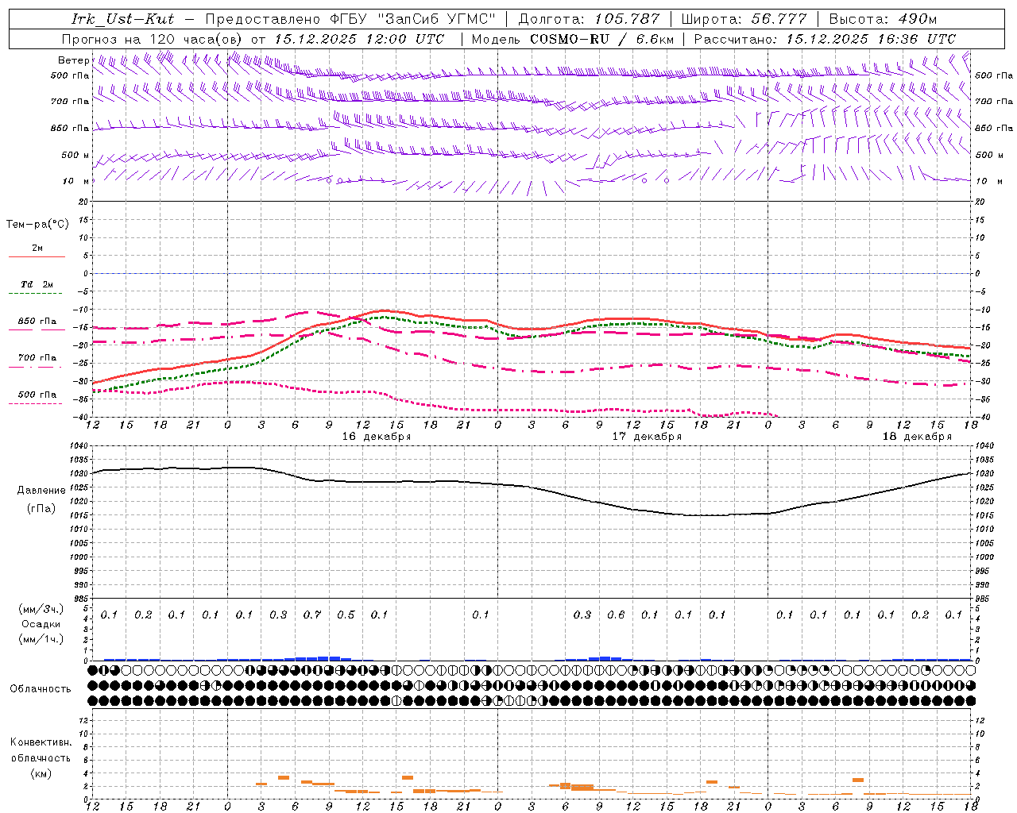The height and width of the screenshot is (813, 1017).
Task: Click the forecast span Прогноз на 120 часа(ов)
Action: [153, 39]
